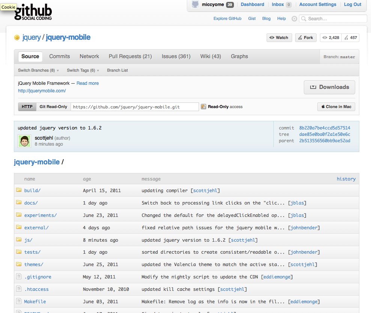Viewport: 371px width, 313px height.
Task: Click the smiley repository icon near jquery
Action: [x=17, y=38]
